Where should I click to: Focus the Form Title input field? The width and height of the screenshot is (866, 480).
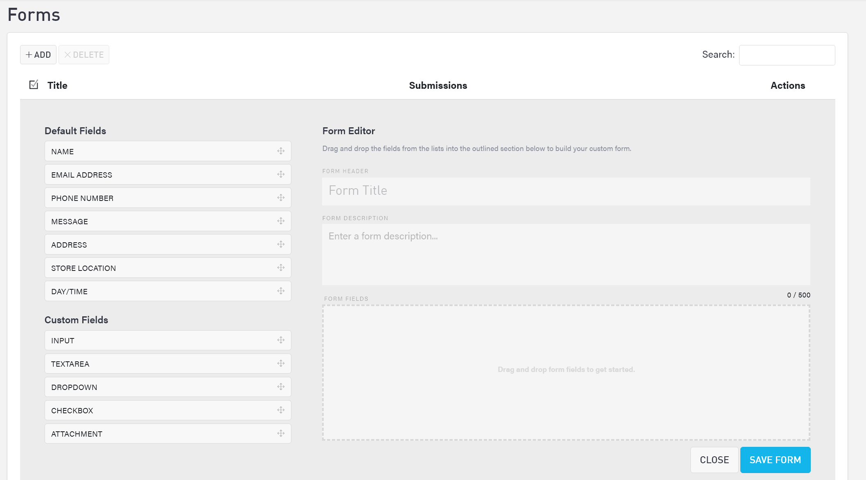point(566,191)
